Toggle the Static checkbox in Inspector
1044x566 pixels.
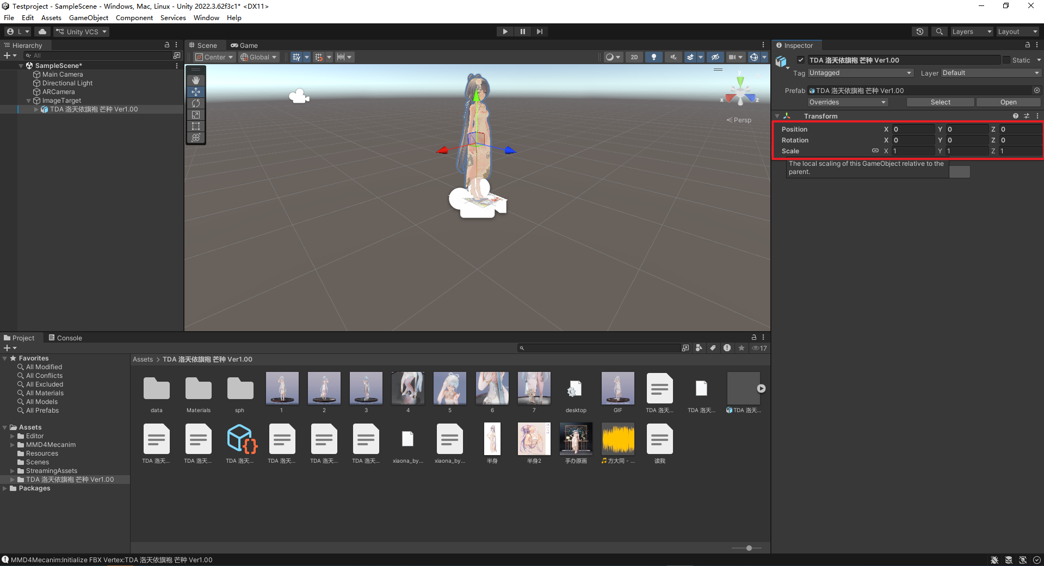click(1006, 60)
